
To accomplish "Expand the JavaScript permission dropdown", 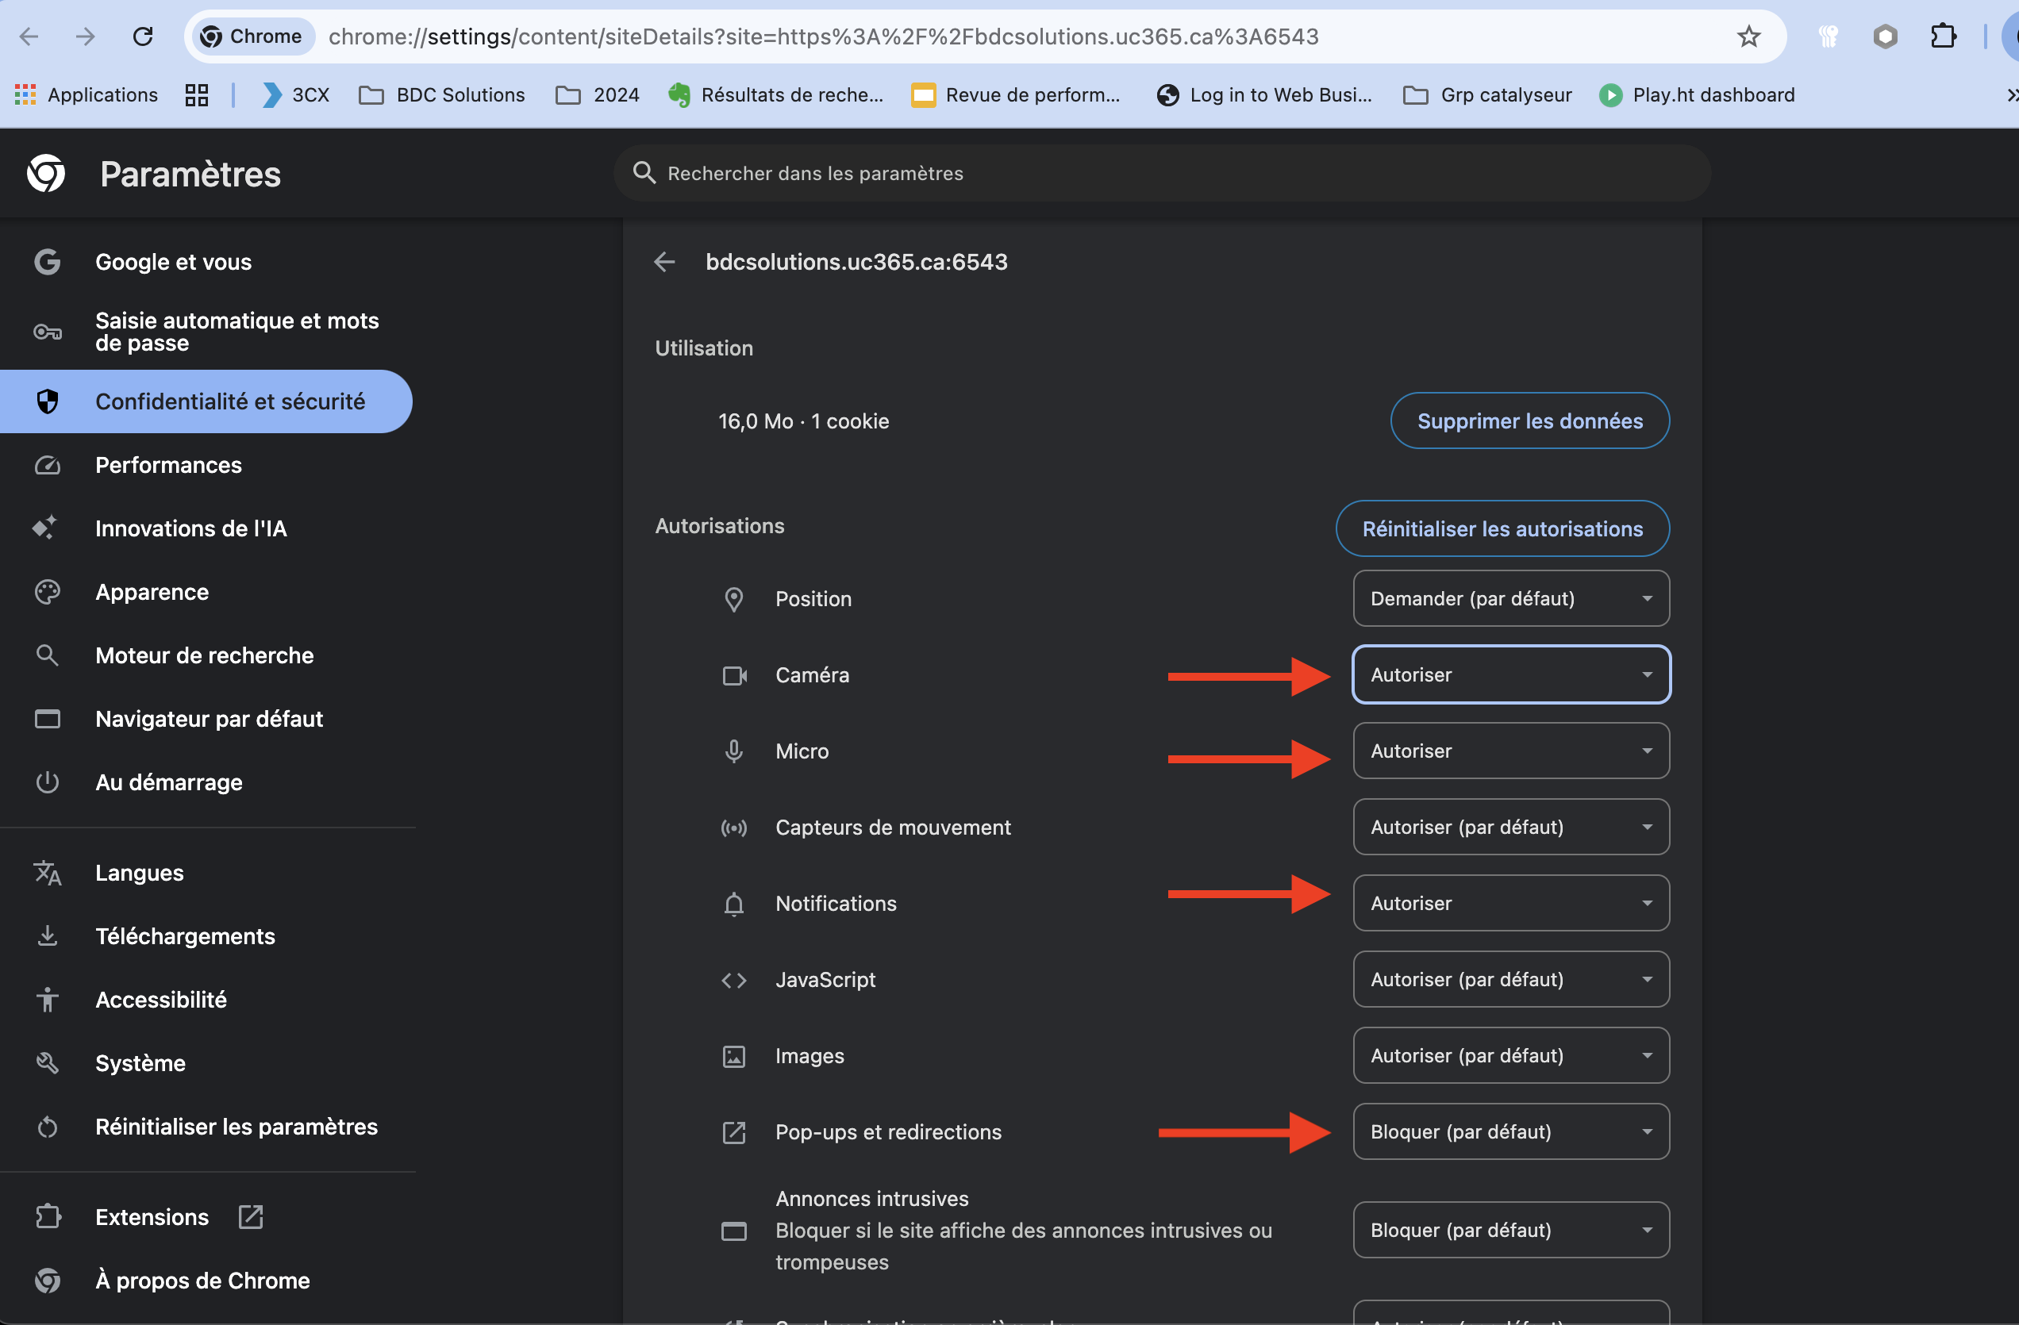I will (1510, 980).
